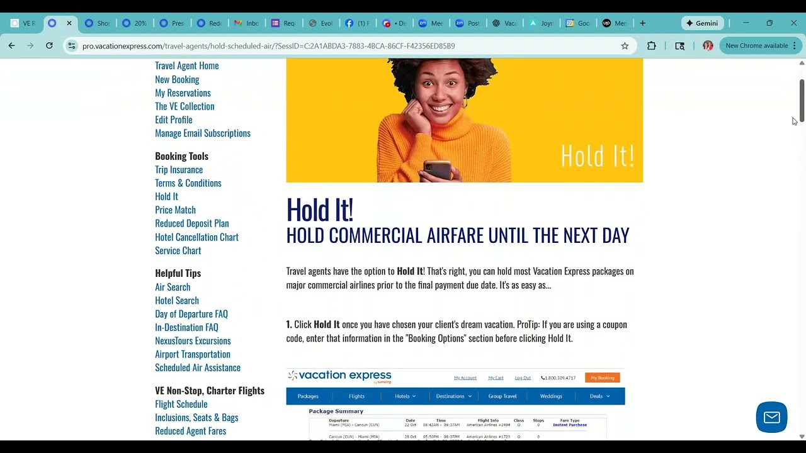The image size is (806, 453).
Task: Open NexusTours Excursions link
Action: [x=193, y=341]
